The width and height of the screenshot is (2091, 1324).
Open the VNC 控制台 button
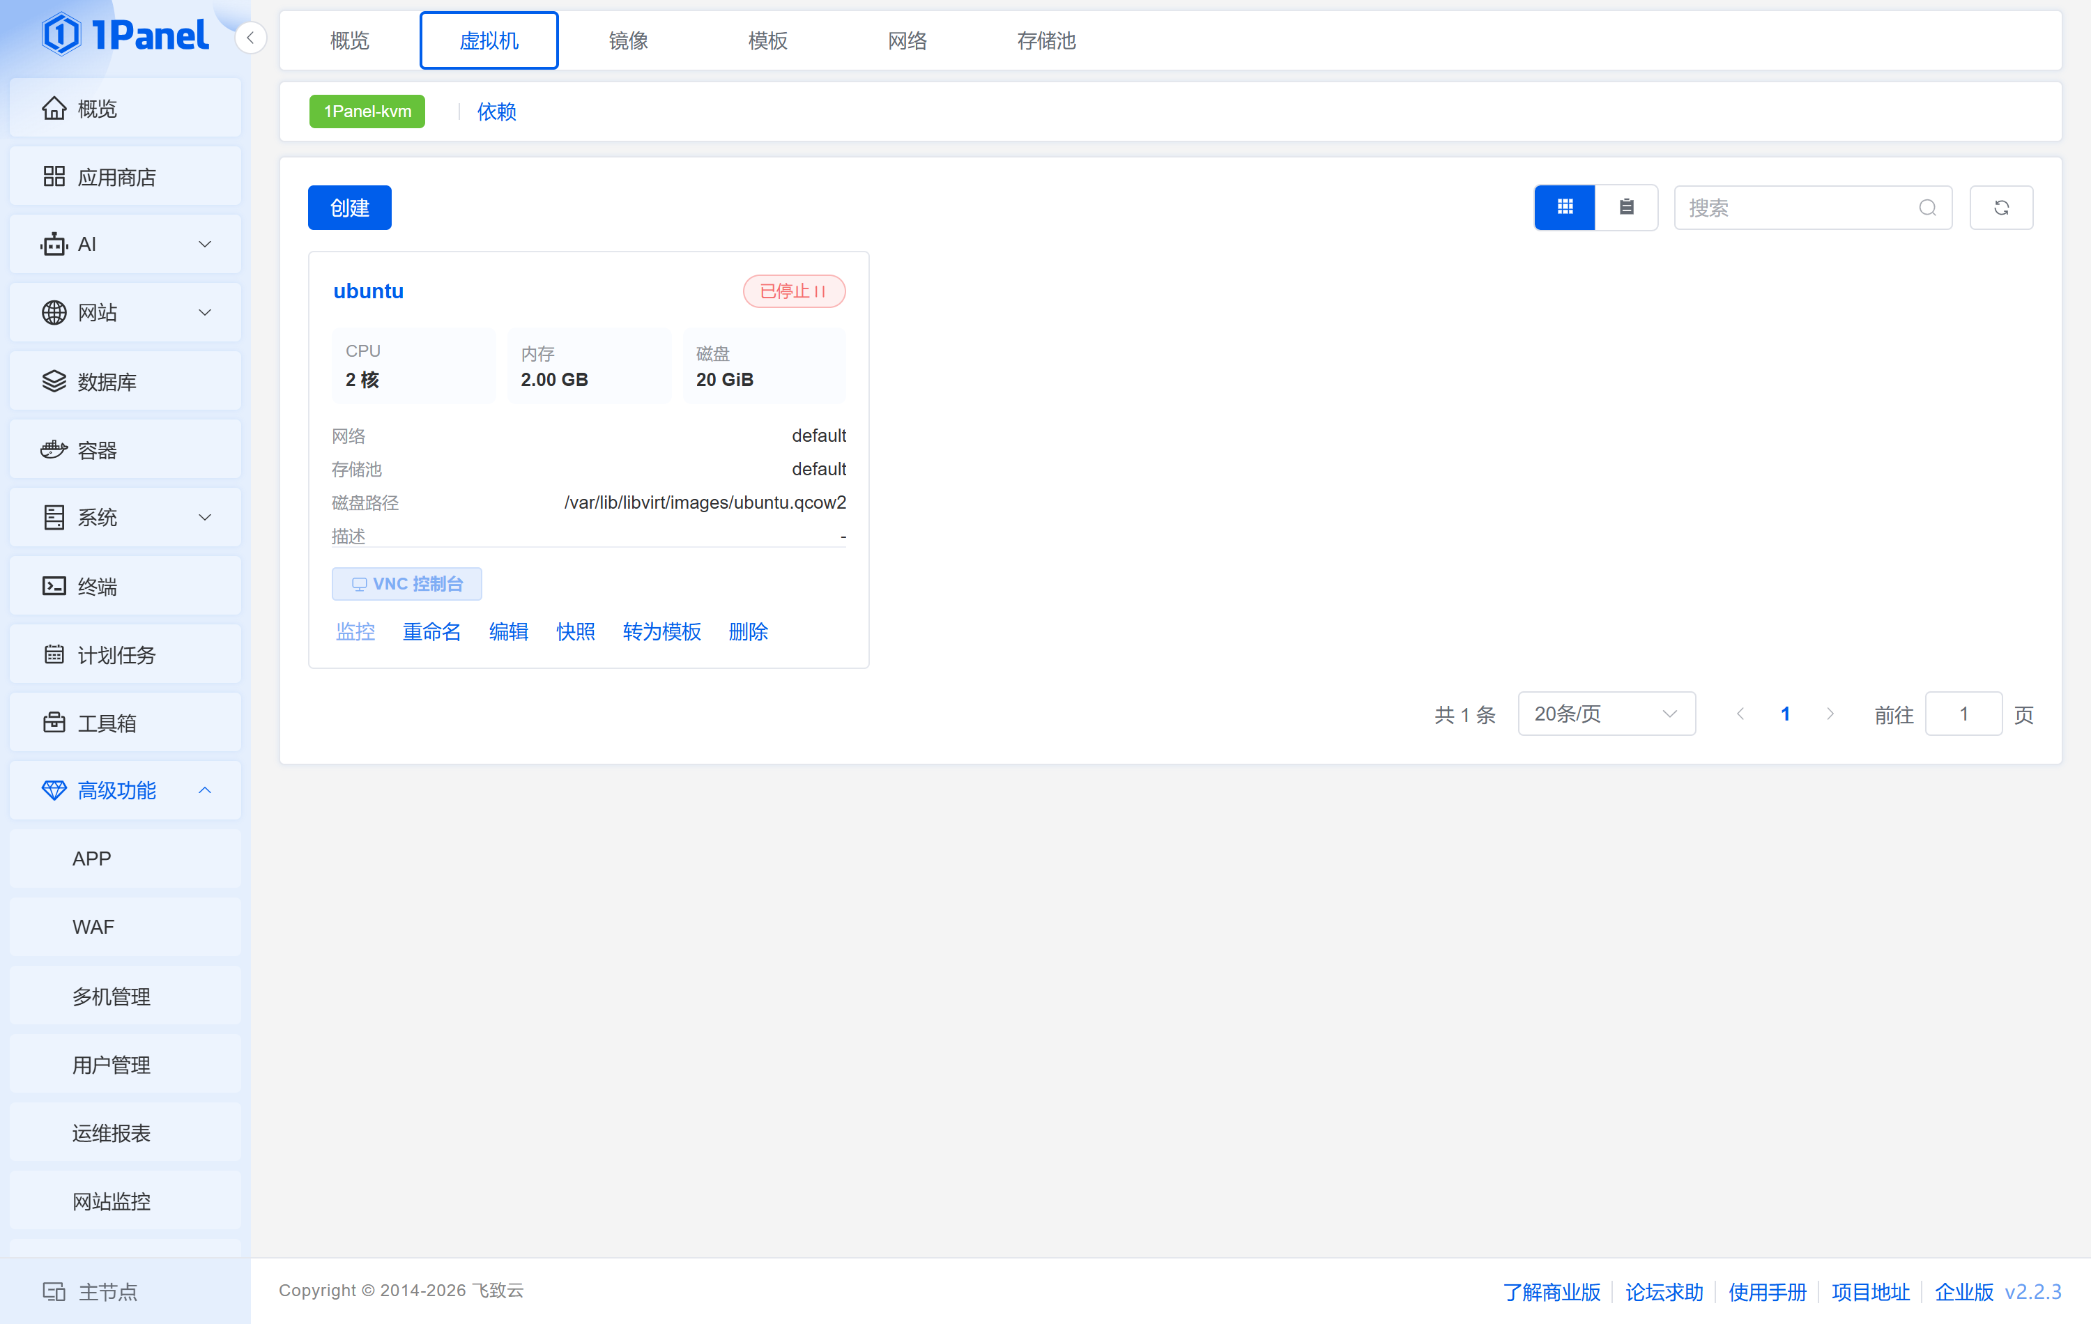(x=406, y=583)
